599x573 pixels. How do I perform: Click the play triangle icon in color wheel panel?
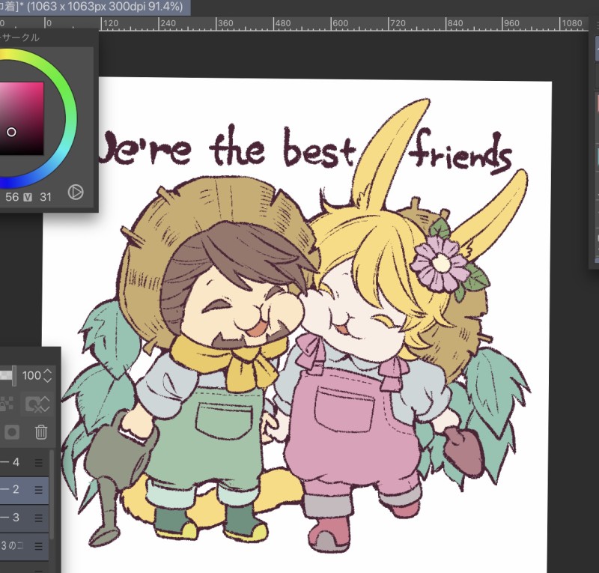76,192
